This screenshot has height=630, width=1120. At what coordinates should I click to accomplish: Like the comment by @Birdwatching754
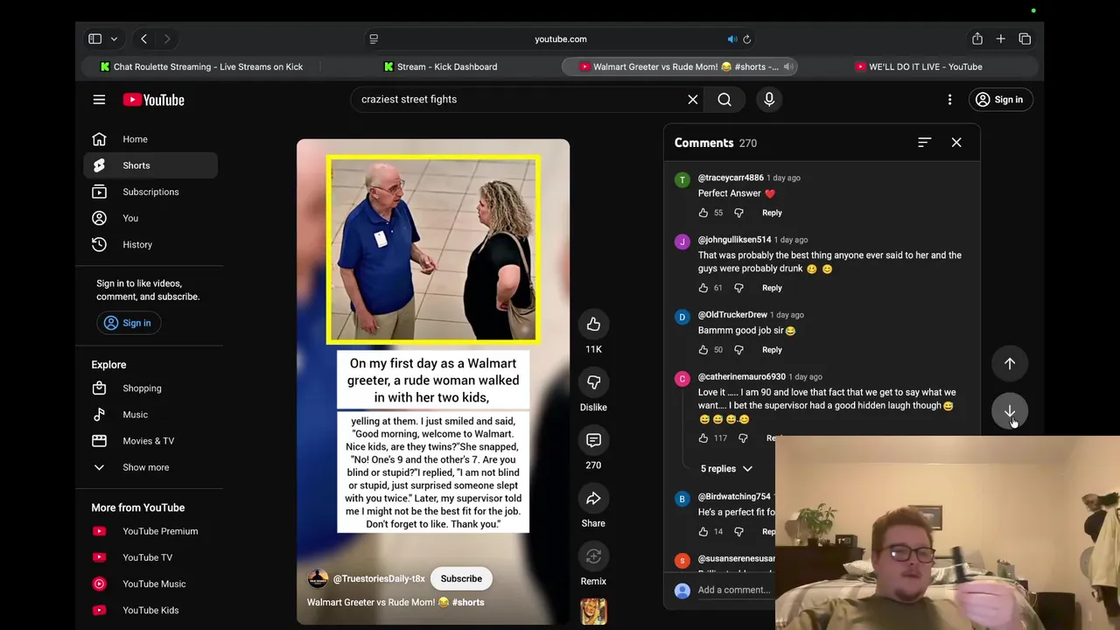(x=703, y=532)
